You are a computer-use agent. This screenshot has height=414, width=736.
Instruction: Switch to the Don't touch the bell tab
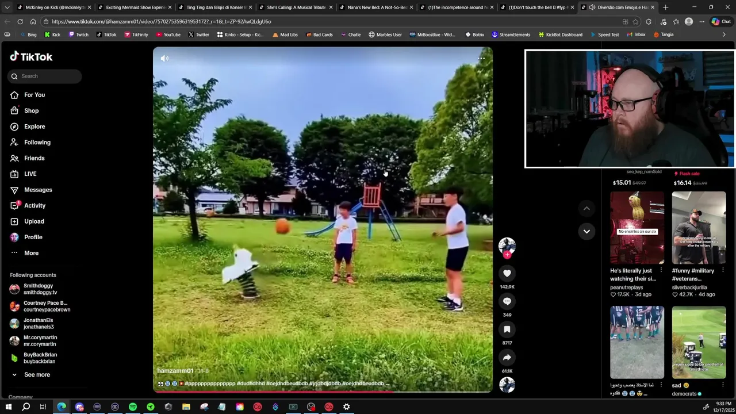click(x=537, y=7)
